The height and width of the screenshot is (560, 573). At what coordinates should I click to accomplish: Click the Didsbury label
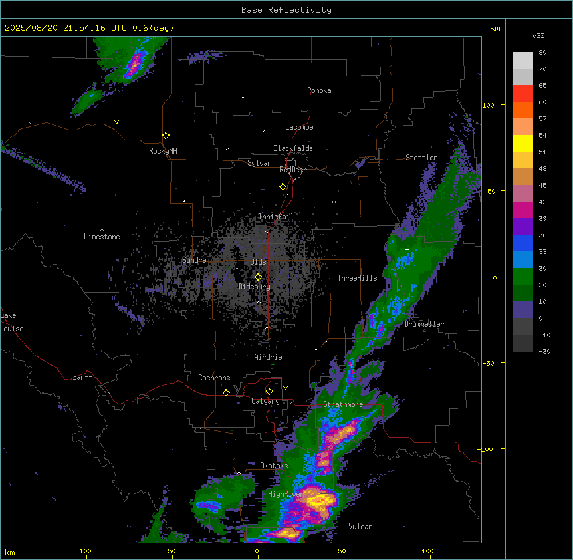click(x=255, y=287)
